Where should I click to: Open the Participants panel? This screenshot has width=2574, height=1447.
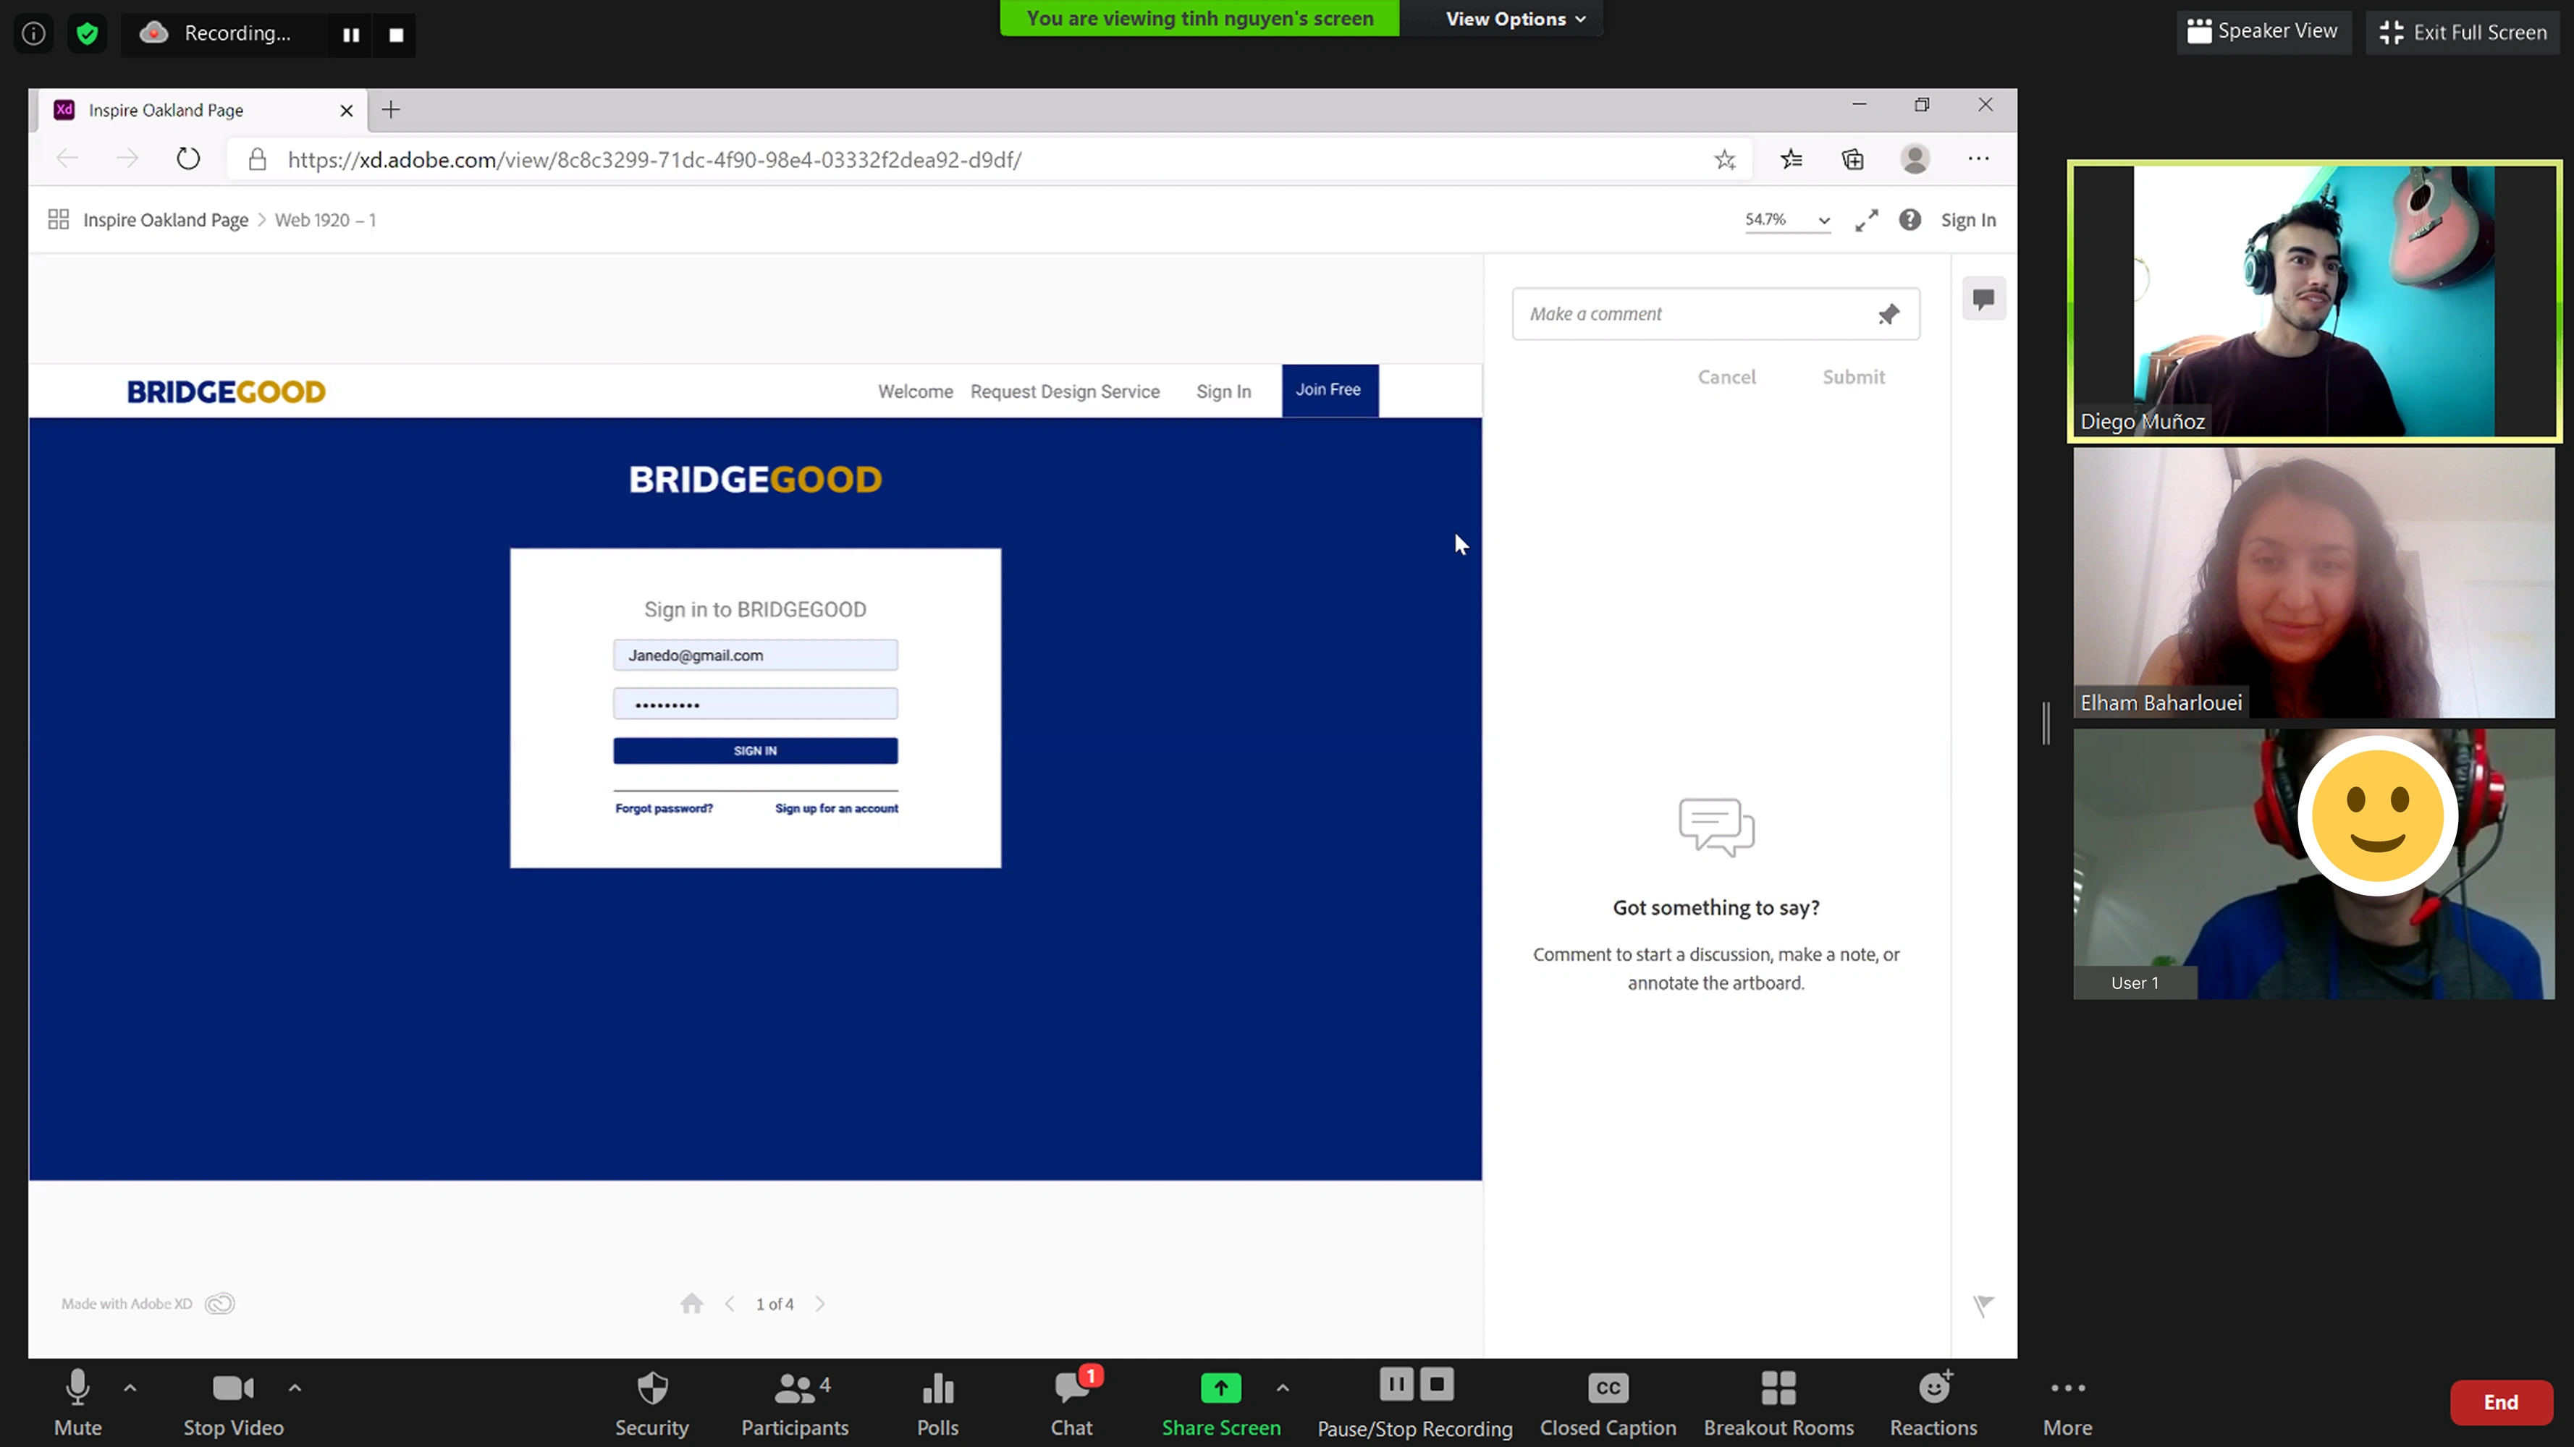tap(796, 1403)
